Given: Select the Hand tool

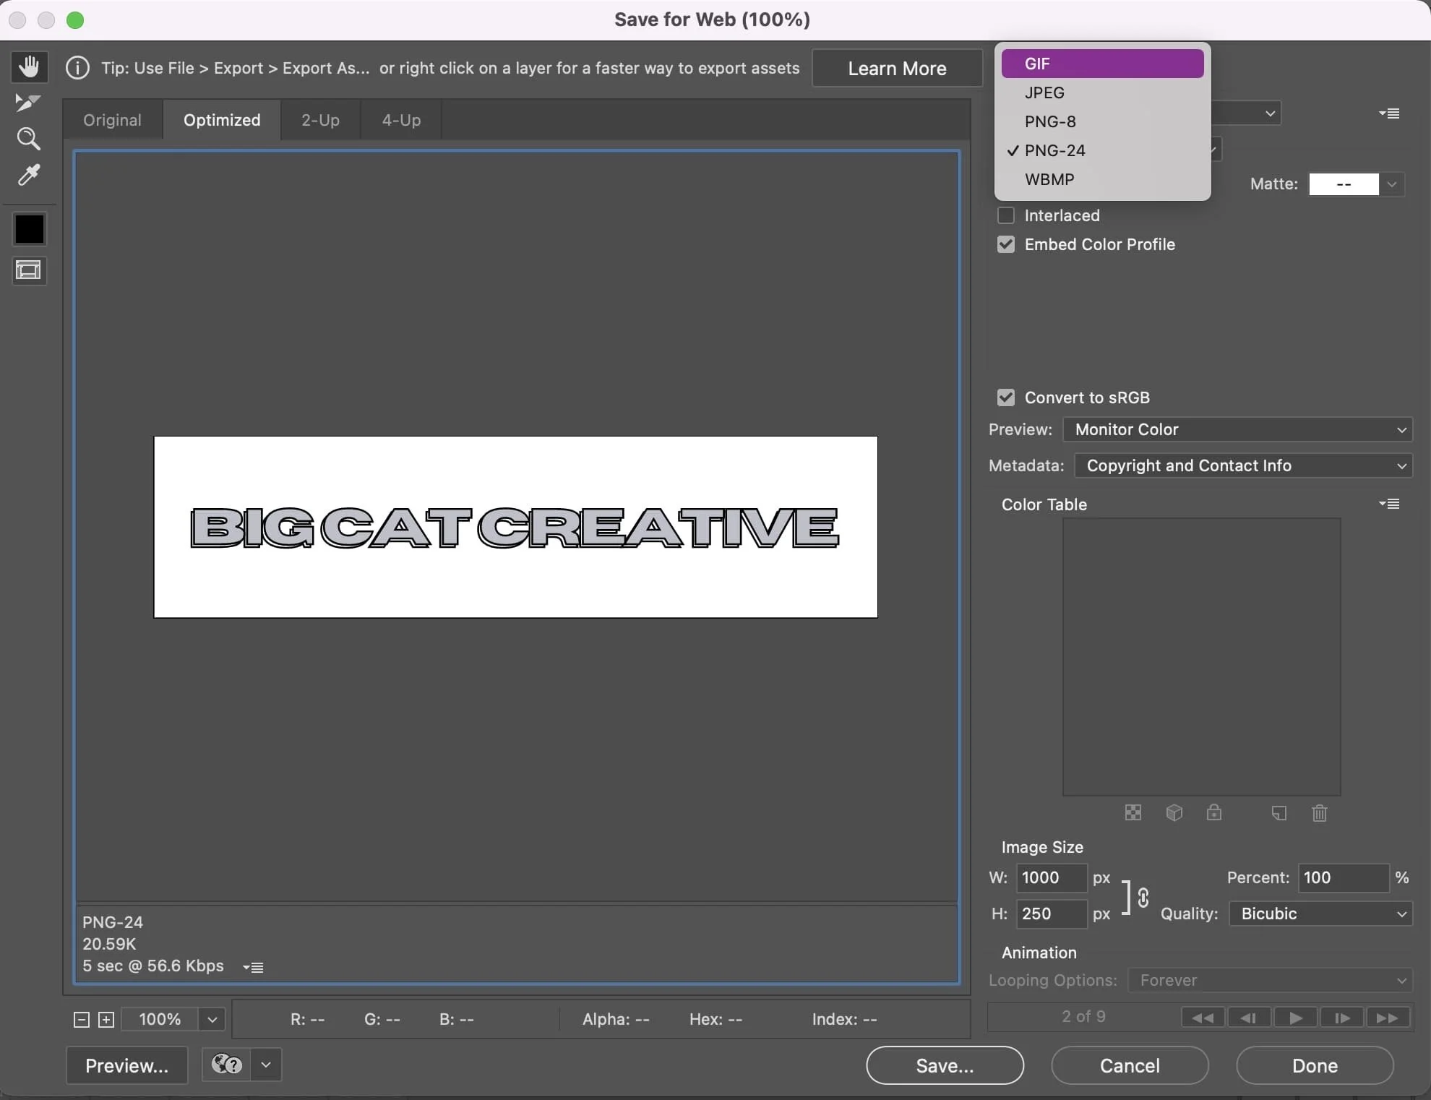Looking at the screenshot, I should pos(29,66).
